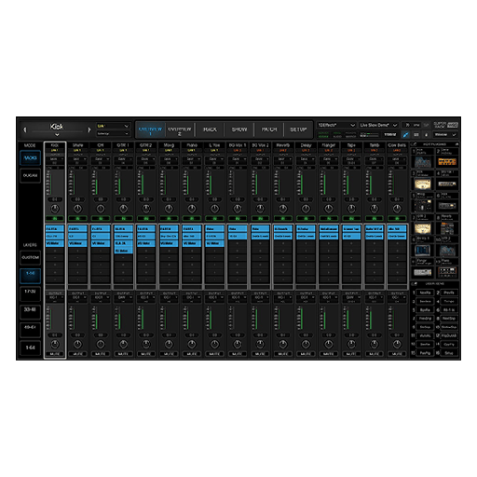Image resolution: width=477 pixels, height=477 pixels.
Task: Click the Flanger input gain knob
Action: tap(329, 209)
